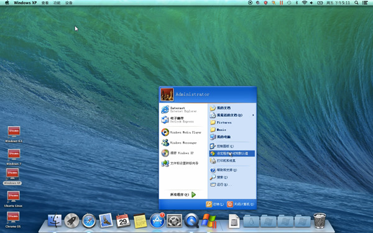Screen dimensions: 373x233
Task: Open the Windows XP application menu
Action: (25, 2)
